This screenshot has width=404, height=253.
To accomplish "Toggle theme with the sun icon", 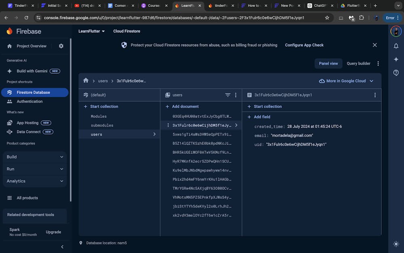I will tap(396, 244).
